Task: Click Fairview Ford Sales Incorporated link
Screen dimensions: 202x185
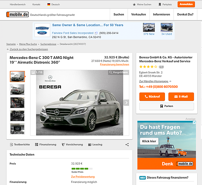Action: (x=73, y=33)
